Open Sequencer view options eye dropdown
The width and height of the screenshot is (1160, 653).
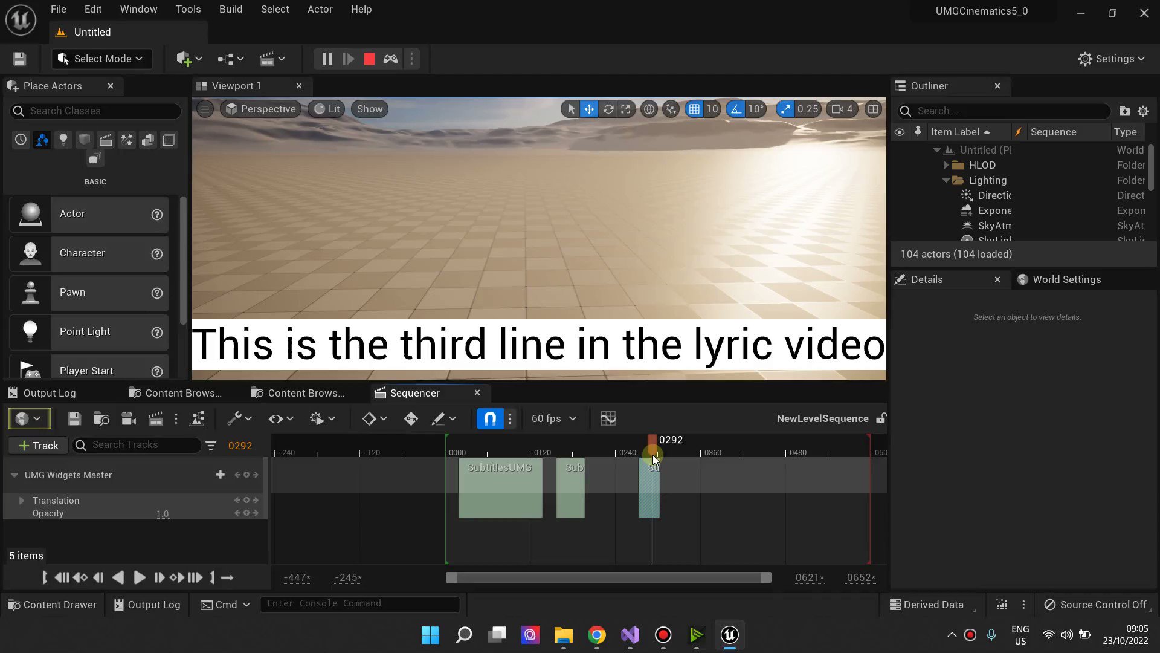pos(281,418)
